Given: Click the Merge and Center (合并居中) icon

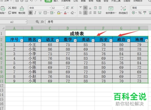Looking at the screenshot, I should [111, 8].
